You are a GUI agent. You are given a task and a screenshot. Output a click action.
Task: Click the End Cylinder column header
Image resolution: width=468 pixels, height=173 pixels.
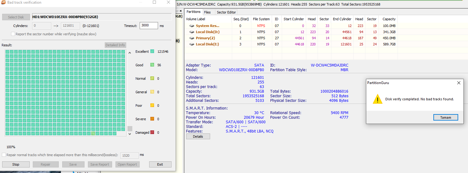tap(342, 19)
